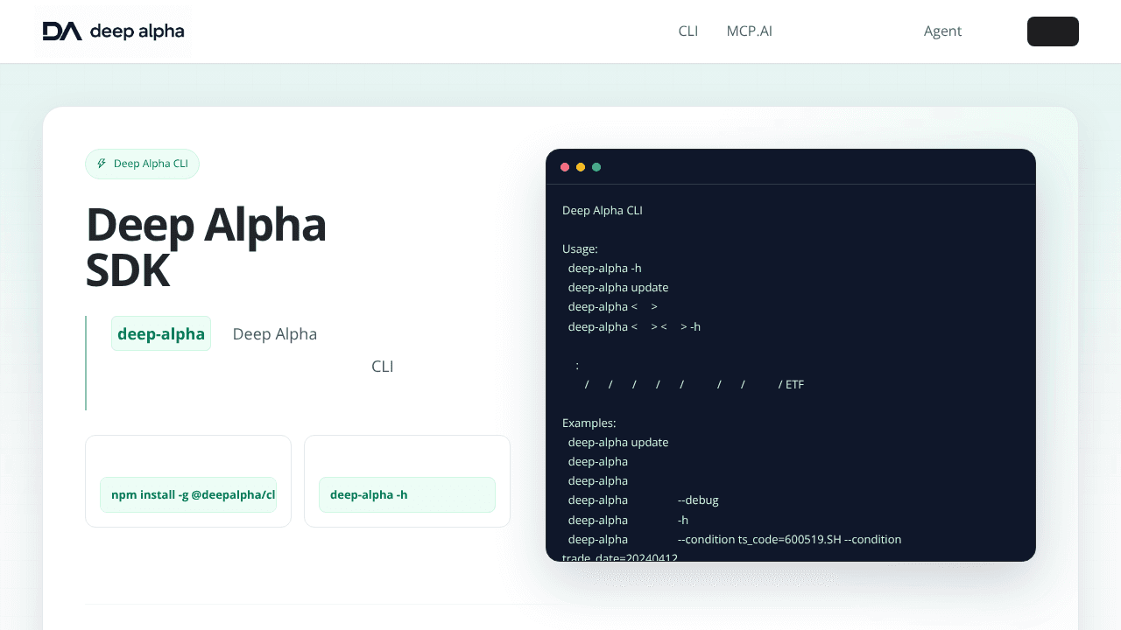
Task: Open the MCP.AI navigation link
Action: tap(750, 31)
